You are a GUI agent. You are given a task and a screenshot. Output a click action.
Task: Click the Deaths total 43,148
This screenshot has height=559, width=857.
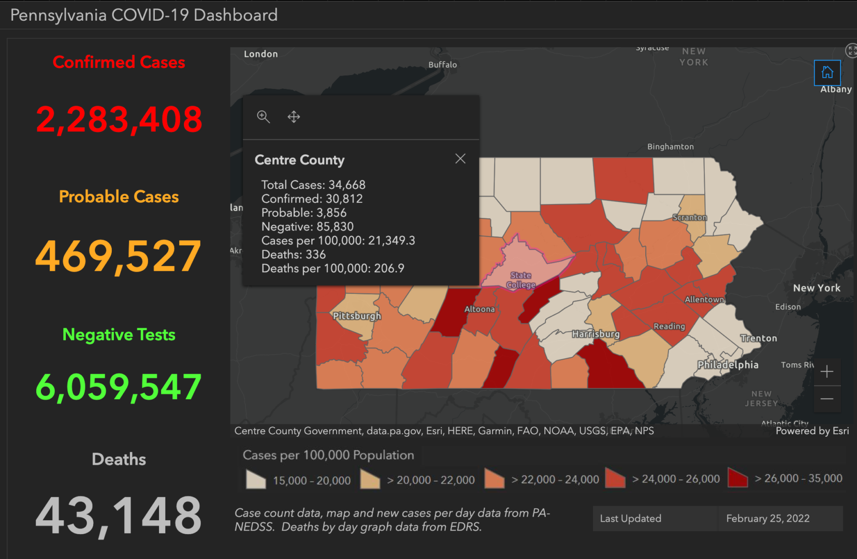[x=119, y=513]
